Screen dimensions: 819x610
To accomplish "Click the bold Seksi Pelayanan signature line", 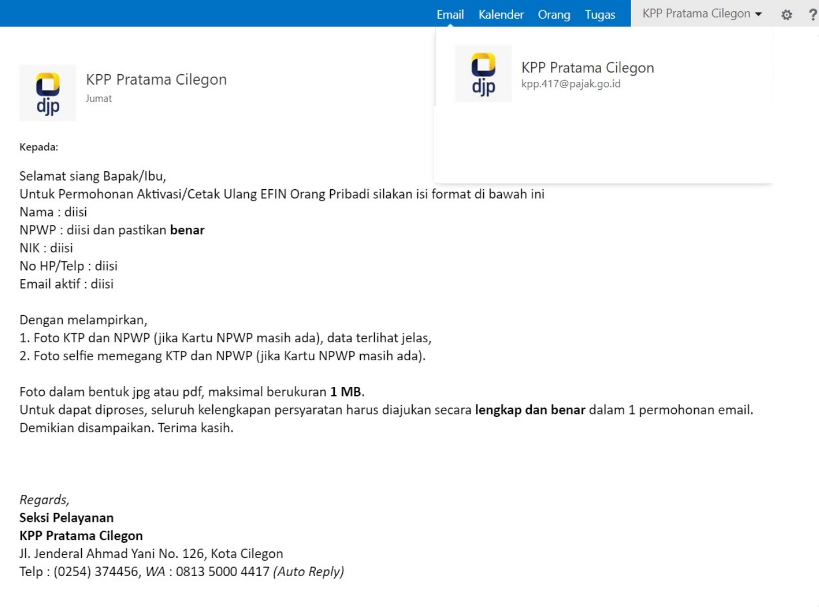I will pyautogui.click(x=66, y=518).
